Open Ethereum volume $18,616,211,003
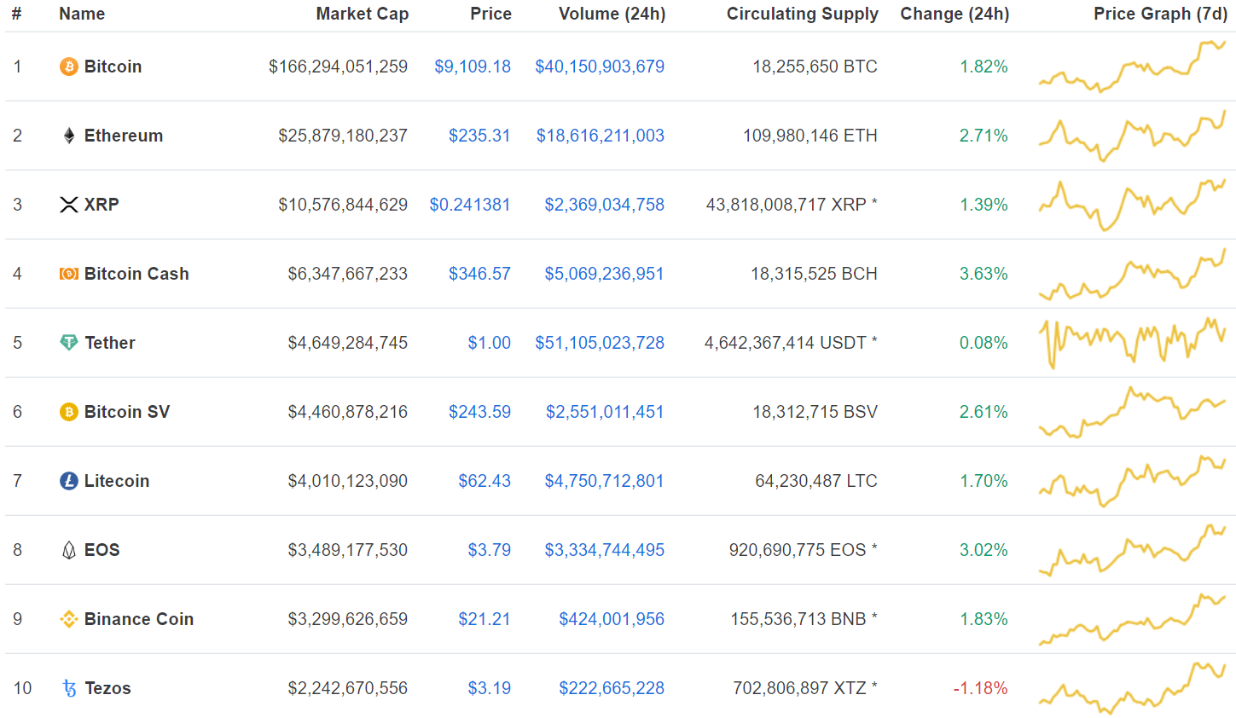The height and width of the screenshot is (718, 1236). pyautogui.click(x=601, y=136)
